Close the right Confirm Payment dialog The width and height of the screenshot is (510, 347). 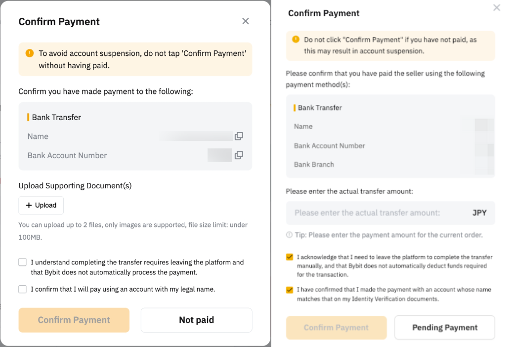point(497,8)
